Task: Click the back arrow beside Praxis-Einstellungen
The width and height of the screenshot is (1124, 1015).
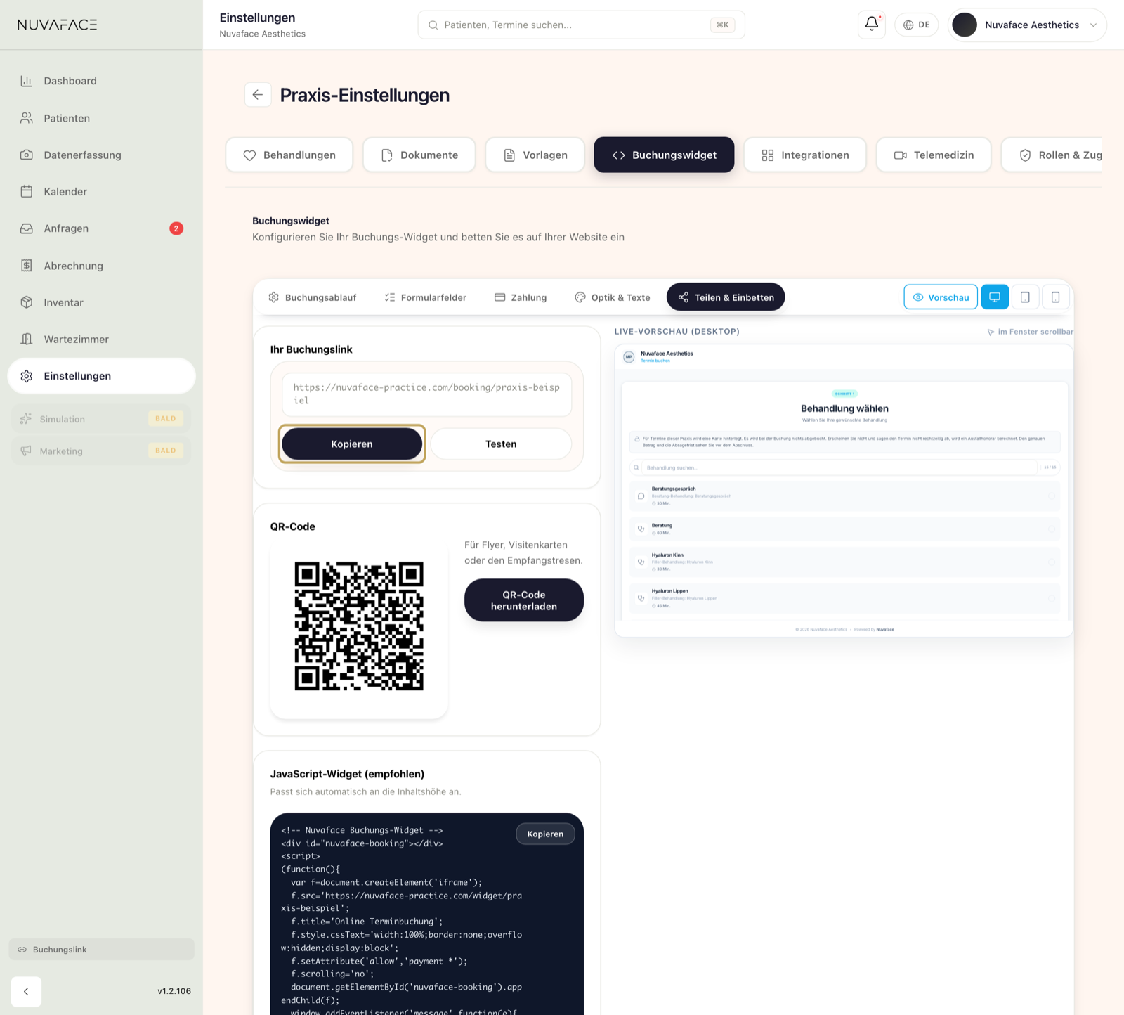Action: coord(258,95)
